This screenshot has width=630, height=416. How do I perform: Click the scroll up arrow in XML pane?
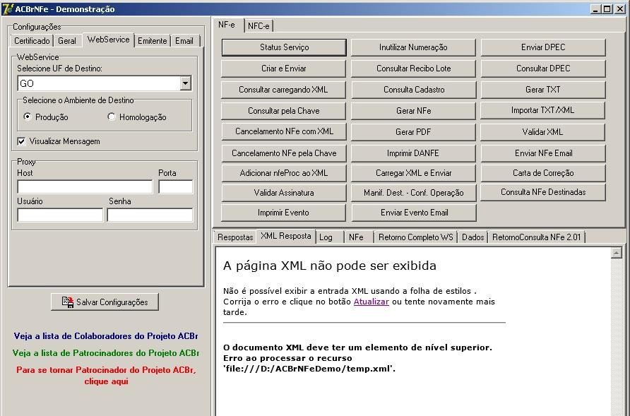[617, 253]
